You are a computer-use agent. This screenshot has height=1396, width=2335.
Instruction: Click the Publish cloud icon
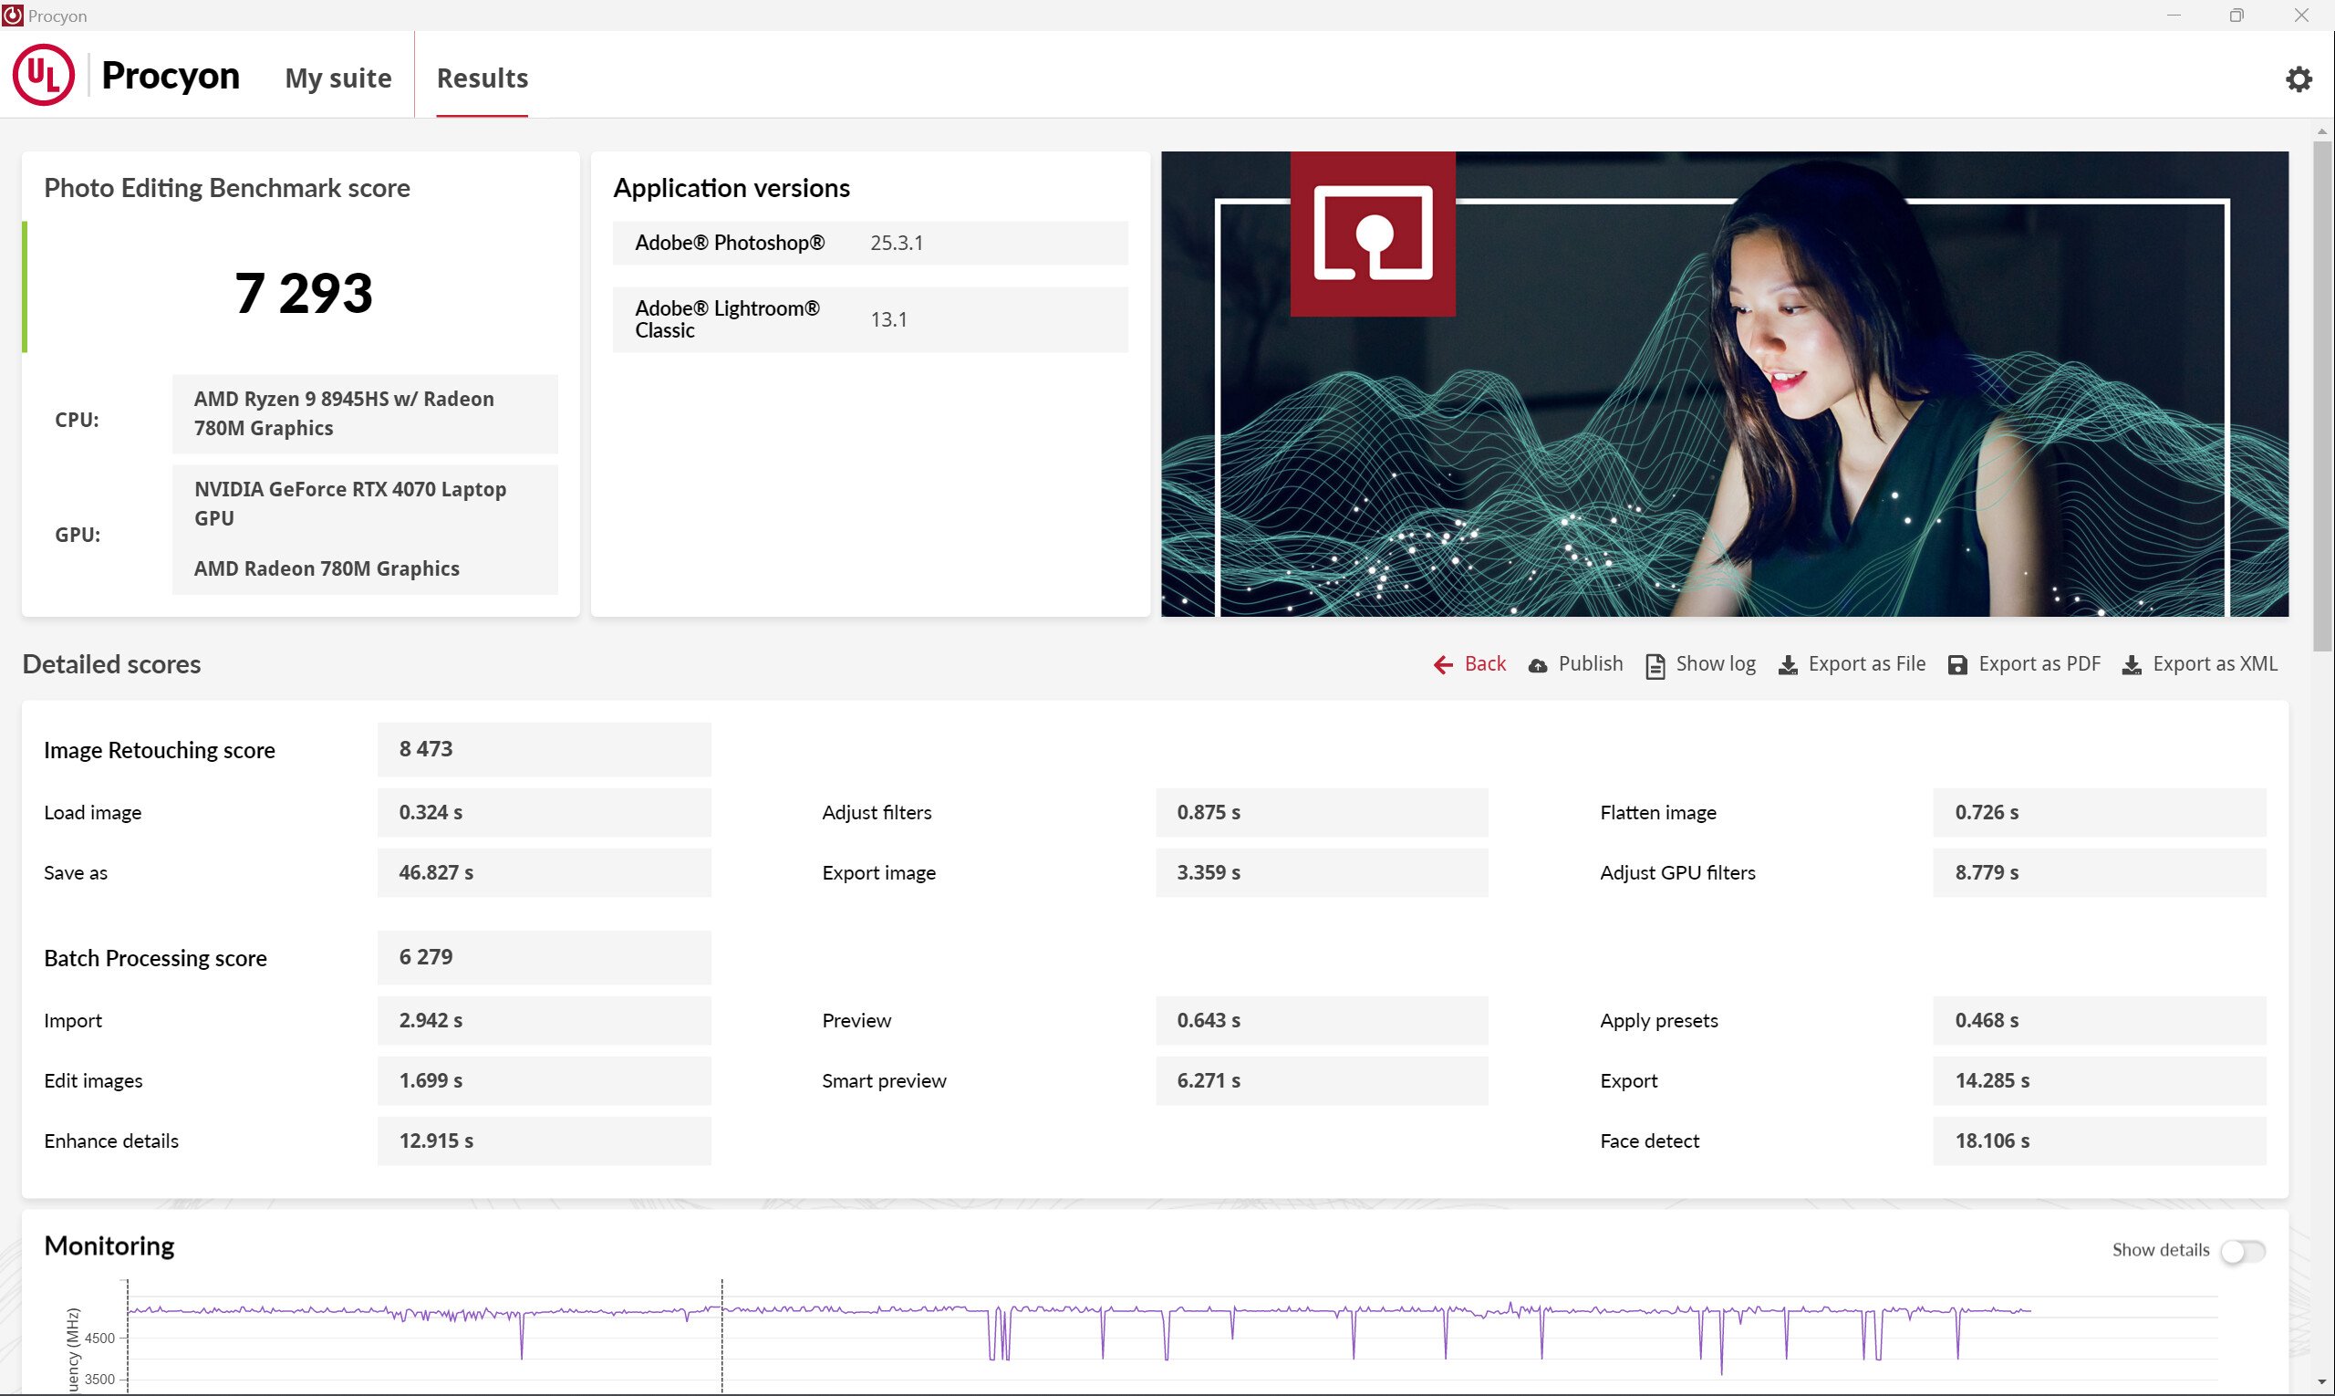[1538, 666]
